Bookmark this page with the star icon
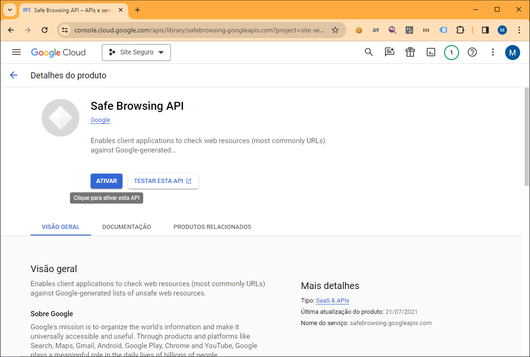Screen dimensions: 530x357 pos(335,30)
